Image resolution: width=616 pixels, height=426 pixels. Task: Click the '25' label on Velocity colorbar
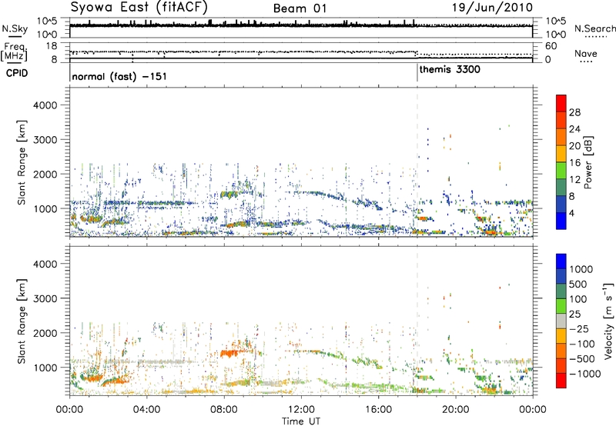coord(574,315)
